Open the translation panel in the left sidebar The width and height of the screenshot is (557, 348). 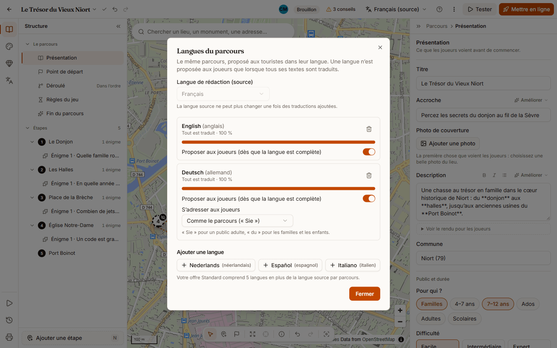point(9,80)
